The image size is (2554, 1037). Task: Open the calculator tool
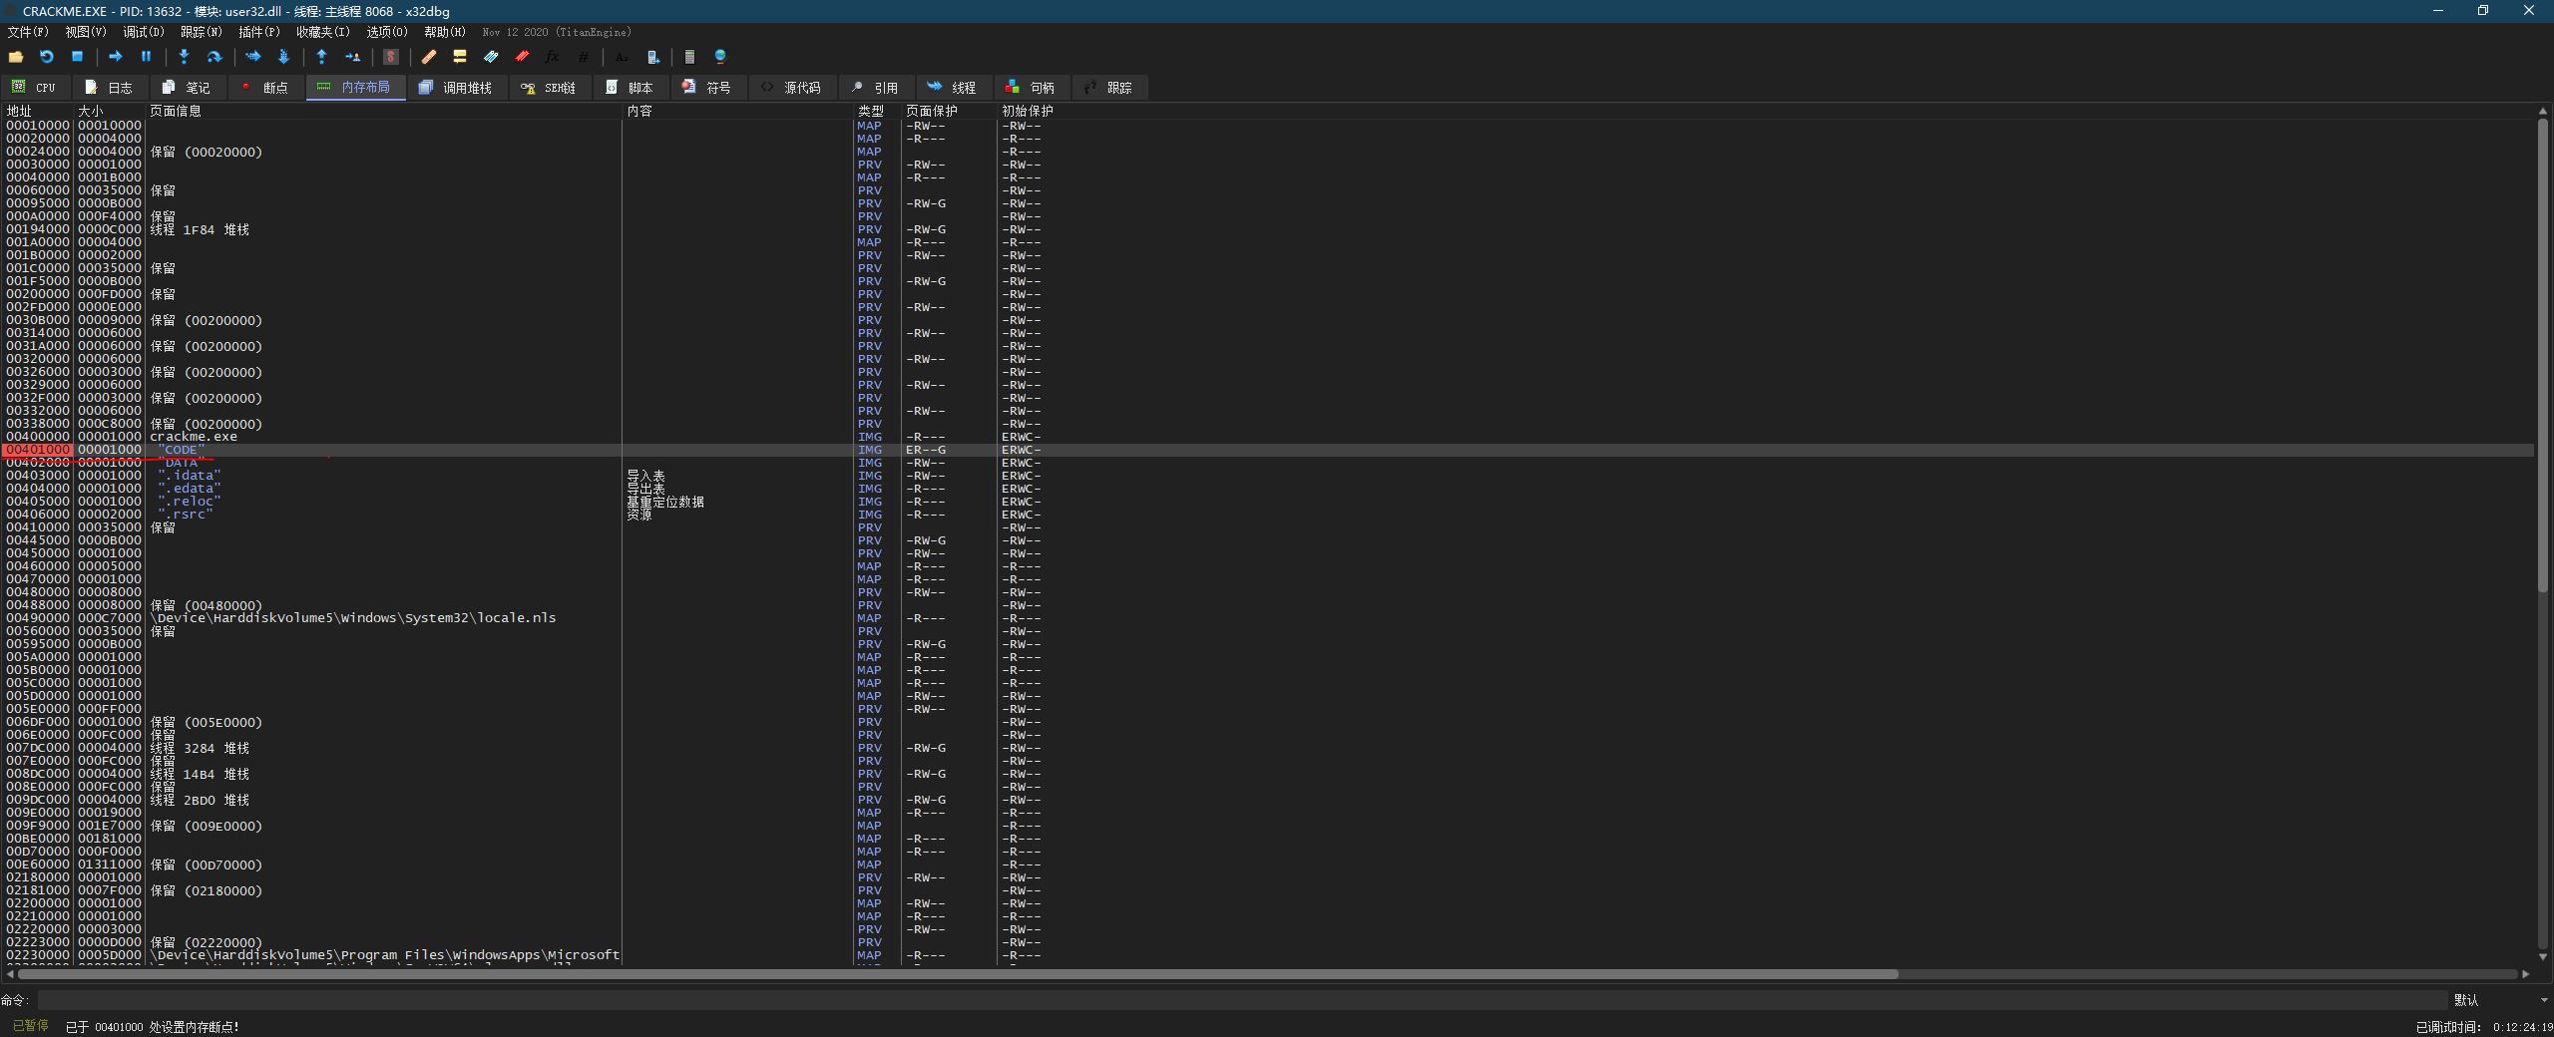[x=689, y=57]
